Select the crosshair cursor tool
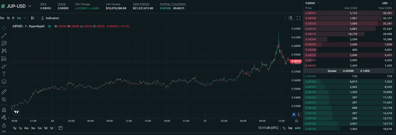Image resolution: width=396 pixels, height=135 pixels. click(x=4, y=28)
